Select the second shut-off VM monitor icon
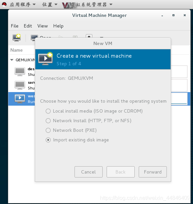This screenshot has width=193, height=204. pos(20,85)
